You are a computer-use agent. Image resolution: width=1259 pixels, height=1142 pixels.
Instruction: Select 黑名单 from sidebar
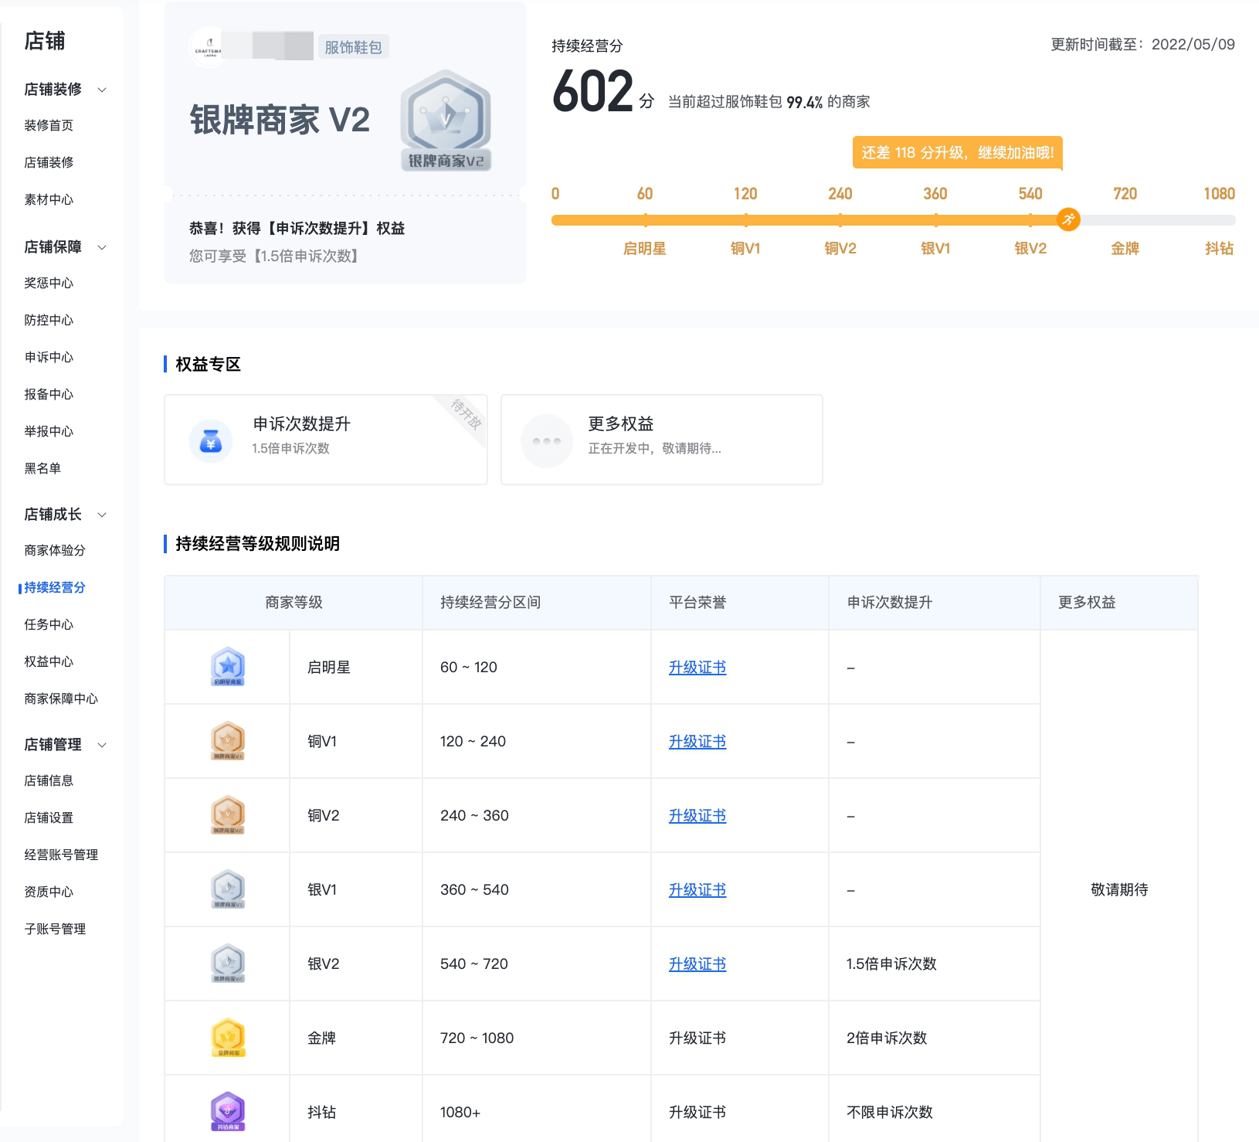tap(42, 467)
